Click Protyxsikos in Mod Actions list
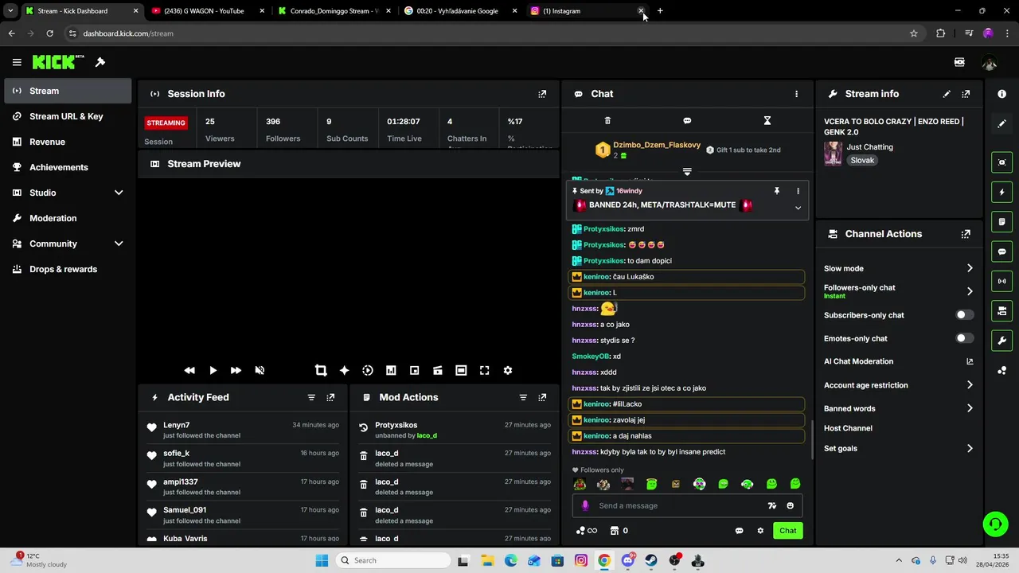 [396, 425]
